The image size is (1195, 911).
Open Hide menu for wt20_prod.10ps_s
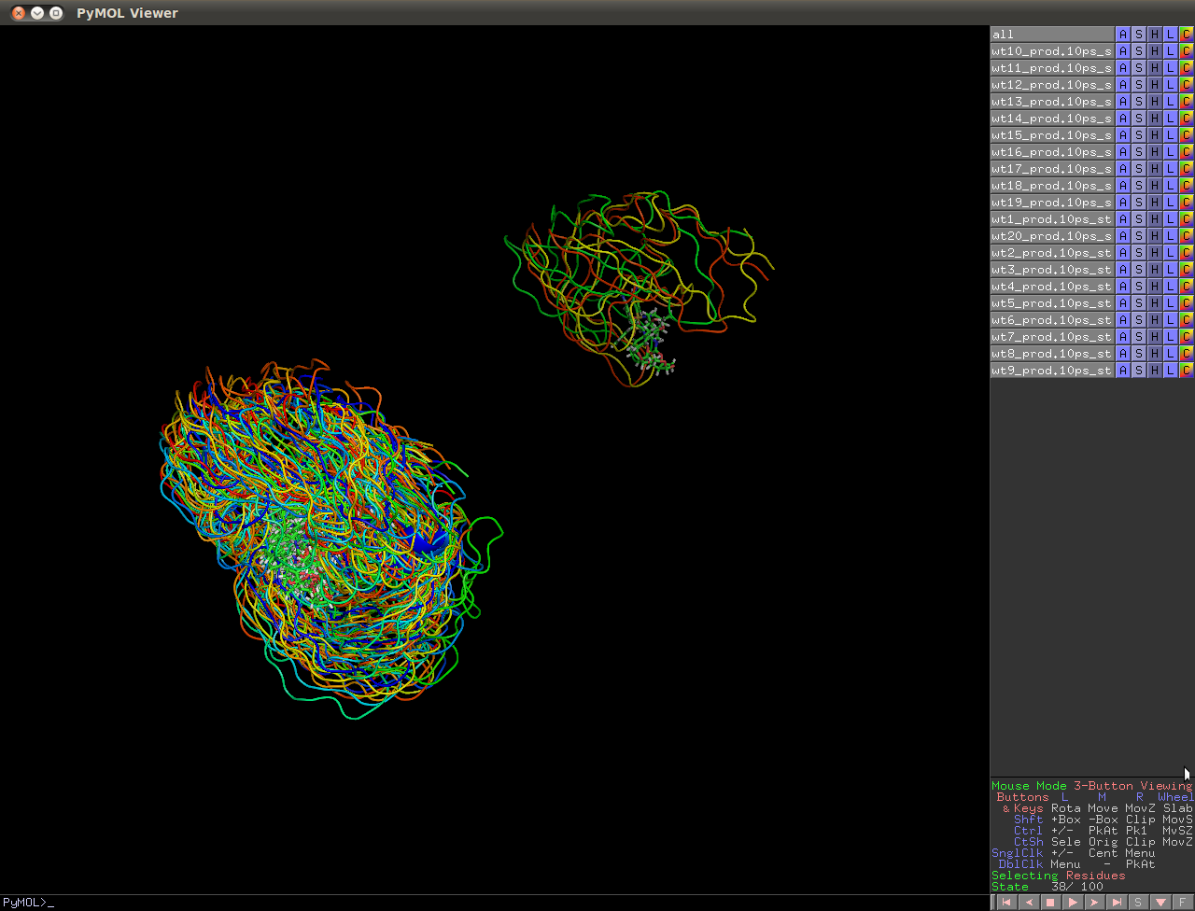click(1155, 236)
